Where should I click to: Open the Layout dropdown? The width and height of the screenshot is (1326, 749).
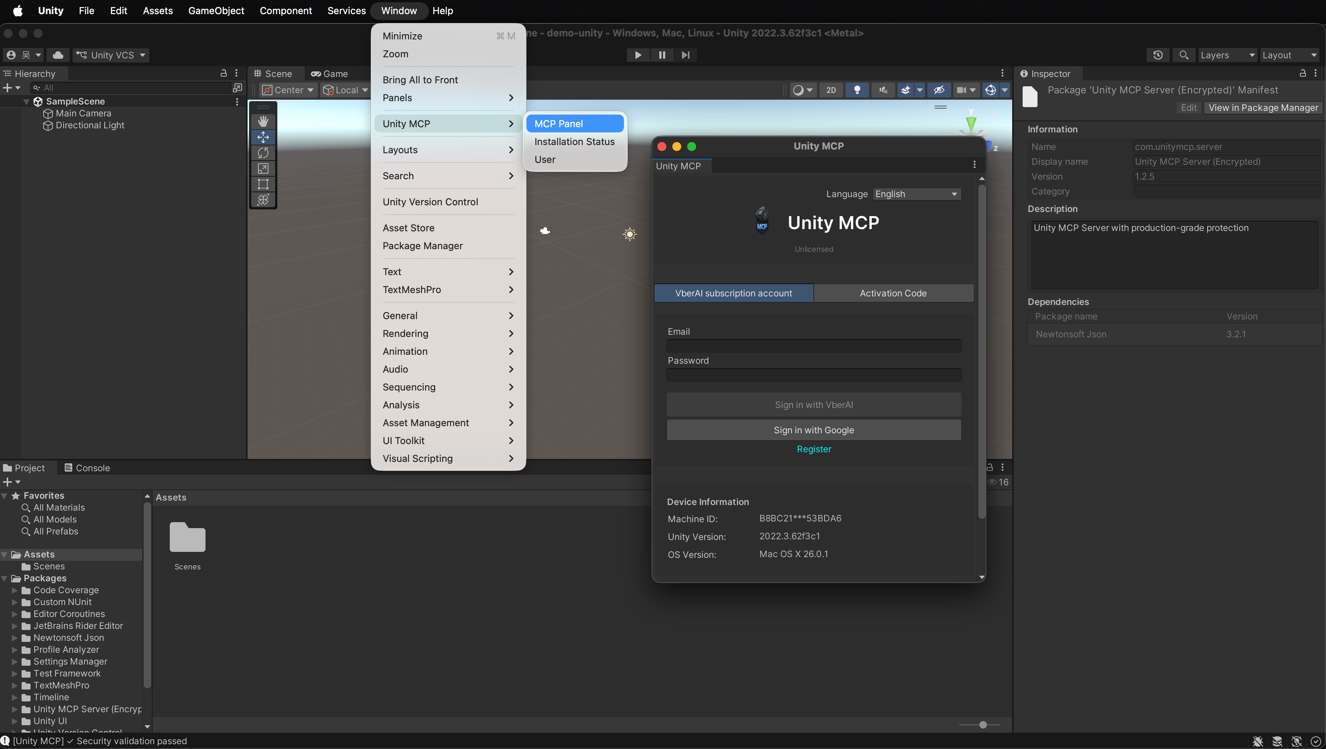click(x=1290, y=55)
